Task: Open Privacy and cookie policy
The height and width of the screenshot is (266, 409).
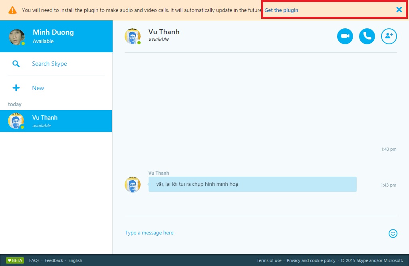Action: [x=311, y=260]
